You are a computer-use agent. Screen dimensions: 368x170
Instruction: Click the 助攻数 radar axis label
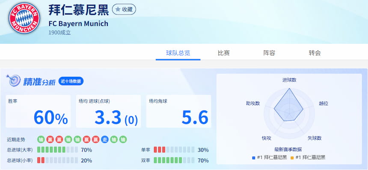[x=253, y=104]
